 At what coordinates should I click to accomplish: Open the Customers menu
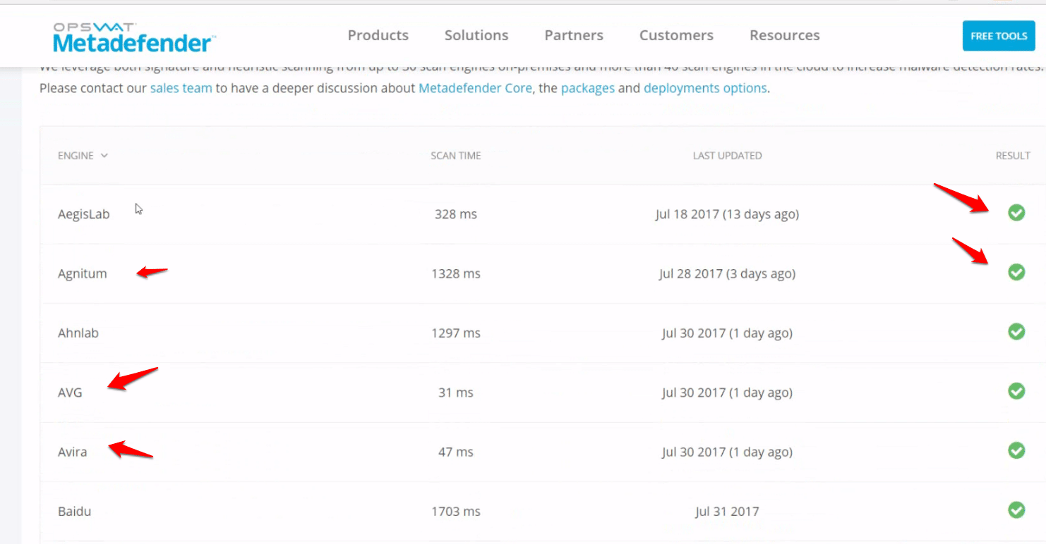[x=676, y=35]
